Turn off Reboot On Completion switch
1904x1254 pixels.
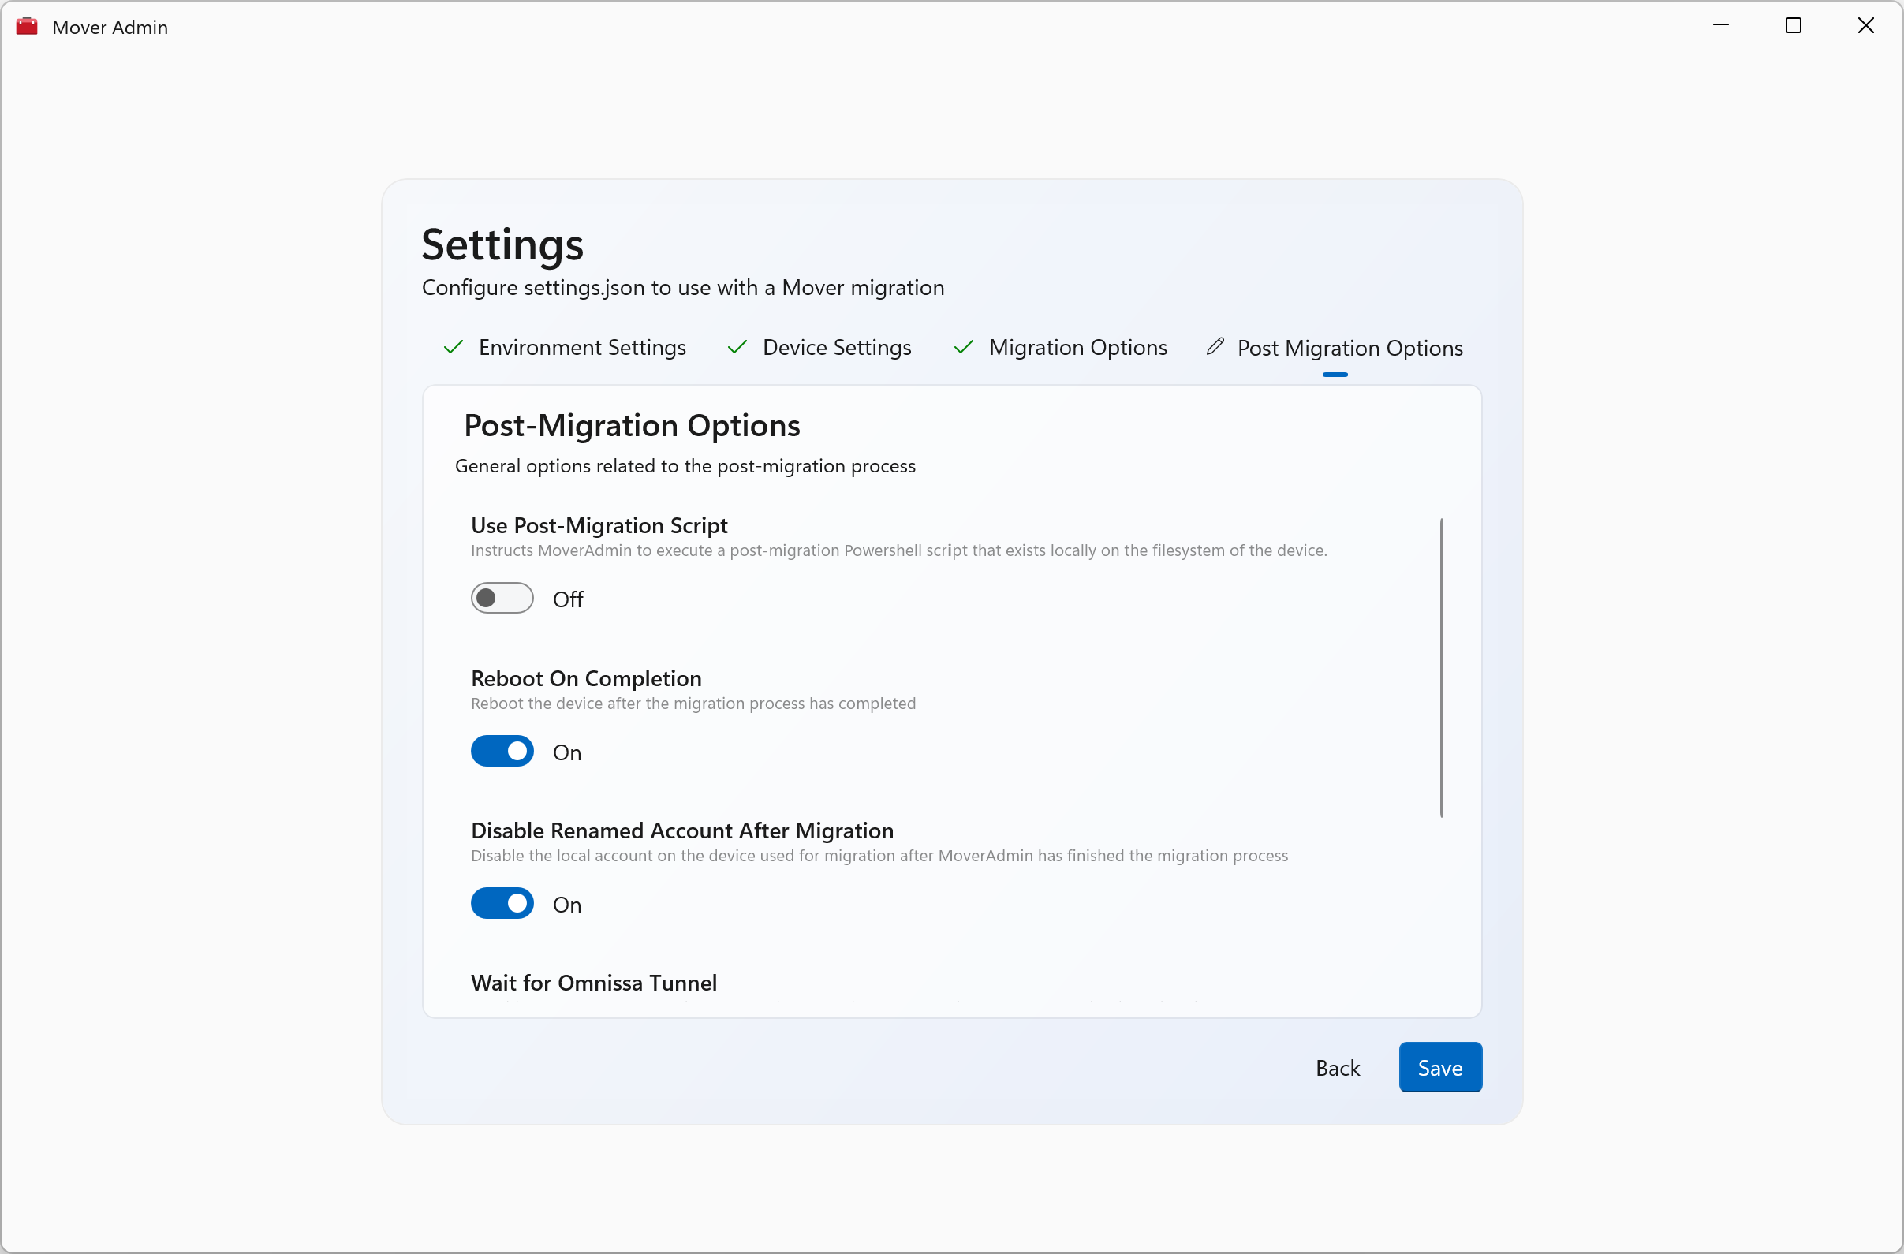click(502, 752)
